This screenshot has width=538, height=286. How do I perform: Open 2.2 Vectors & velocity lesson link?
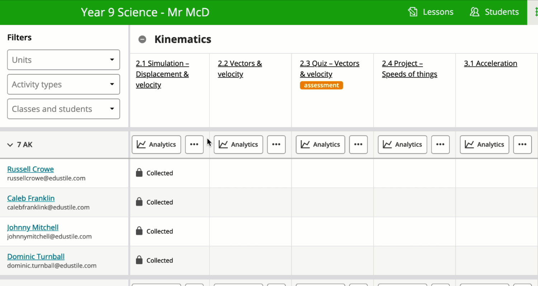[240, 69]
